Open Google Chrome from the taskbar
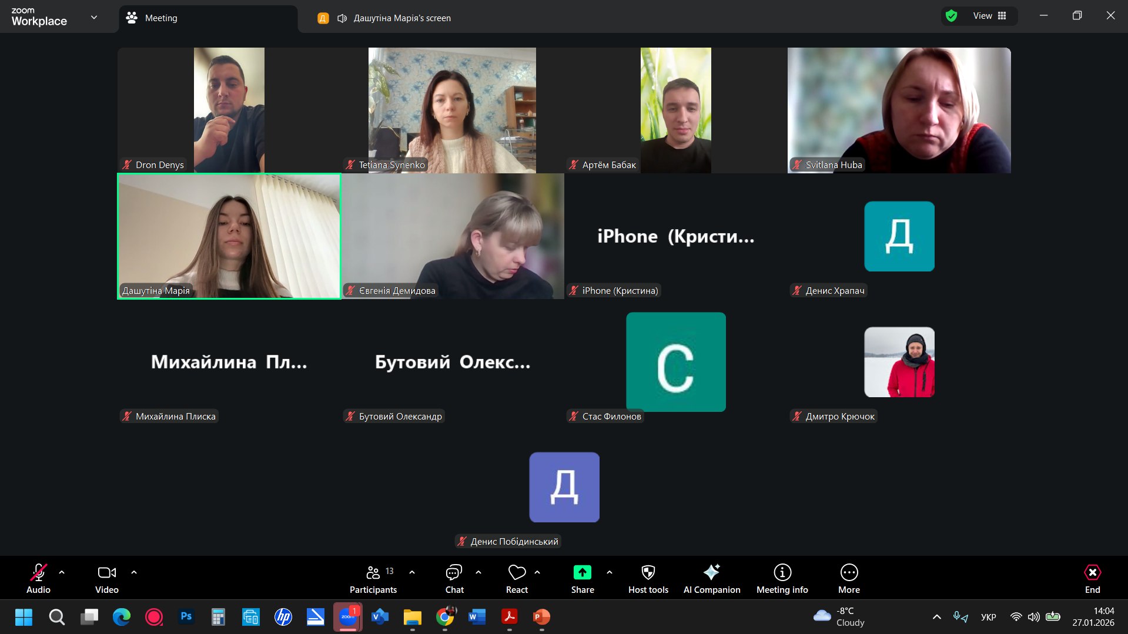 [x=445, y=616]
